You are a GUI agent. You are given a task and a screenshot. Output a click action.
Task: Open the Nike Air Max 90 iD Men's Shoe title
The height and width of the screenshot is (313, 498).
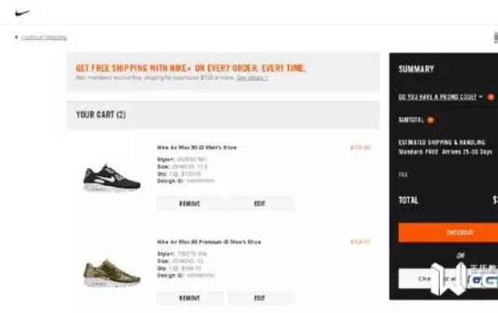tap(196, 147)
